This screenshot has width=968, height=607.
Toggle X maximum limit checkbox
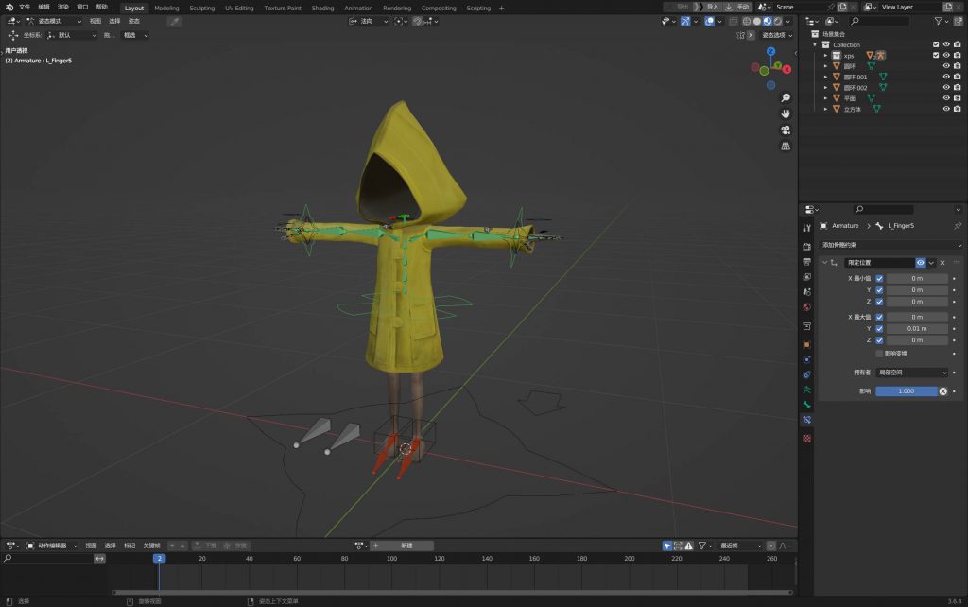point(879,317)
